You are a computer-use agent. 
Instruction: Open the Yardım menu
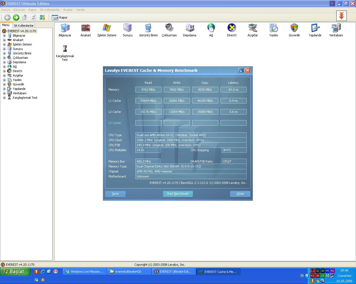click(x=80, y=10)
